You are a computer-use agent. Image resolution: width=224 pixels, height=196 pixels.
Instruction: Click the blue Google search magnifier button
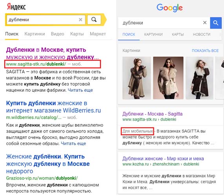point(216,23)
